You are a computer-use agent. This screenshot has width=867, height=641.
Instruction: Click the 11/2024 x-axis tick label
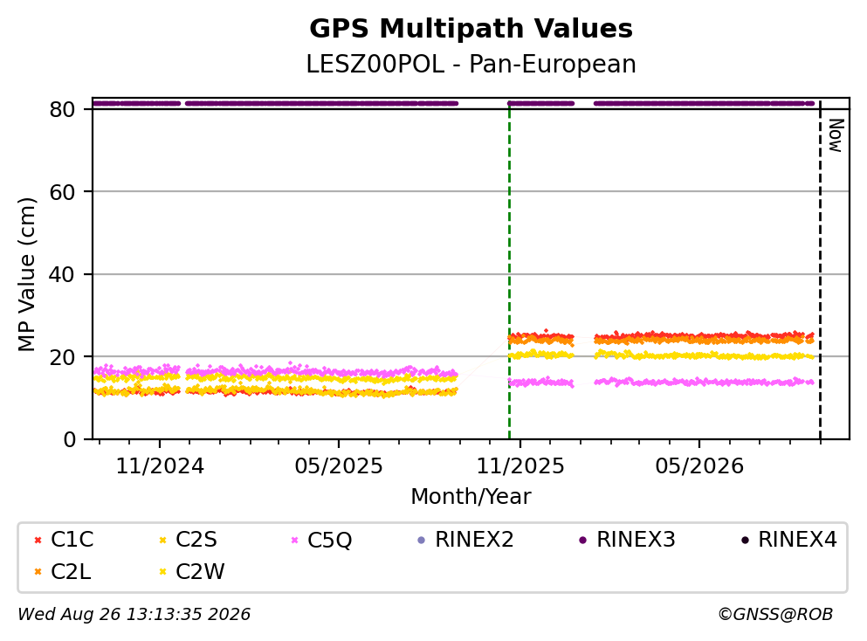[x=160, y=466]
